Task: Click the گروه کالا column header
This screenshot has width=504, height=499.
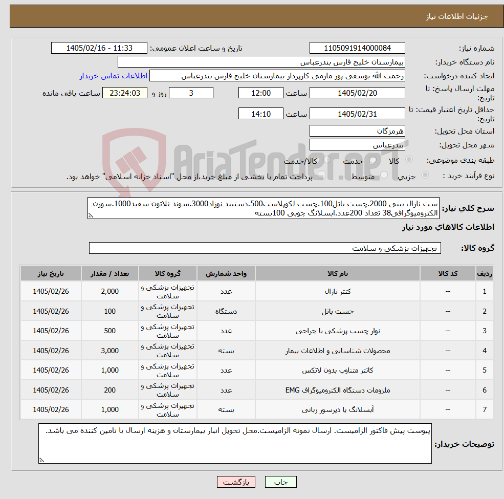Action: click(167, 274)
